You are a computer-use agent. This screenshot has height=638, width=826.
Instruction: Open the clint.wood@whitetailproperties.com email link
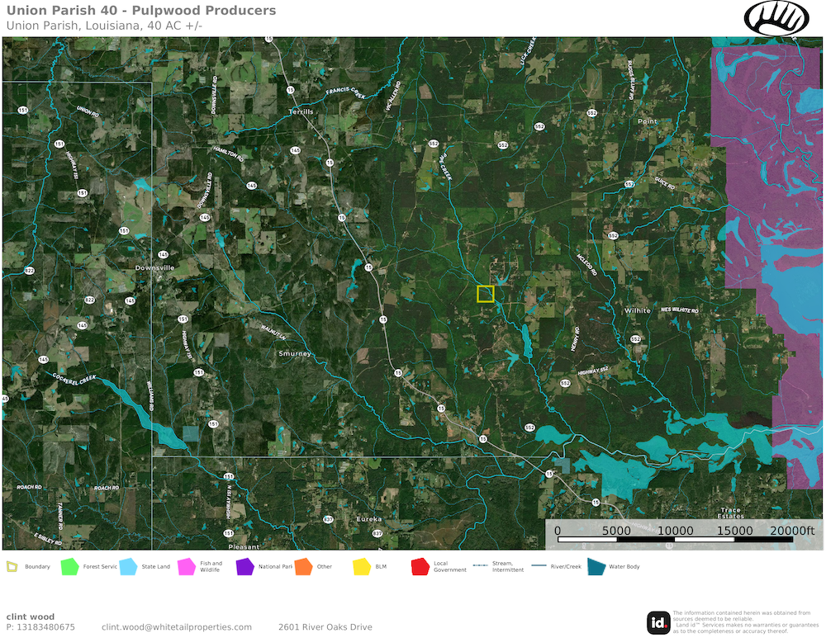pos(176,627)
